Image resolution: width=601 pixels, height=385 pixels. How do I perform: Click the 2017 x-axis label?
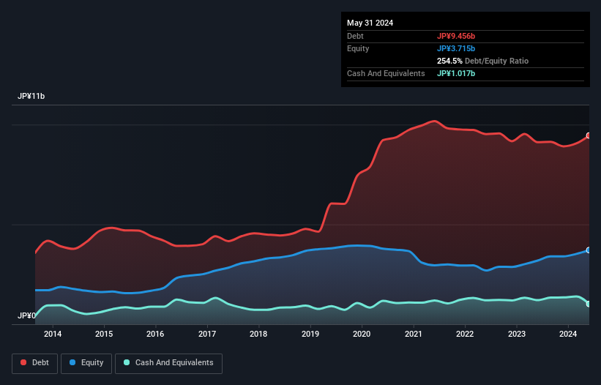click(x=207, y=334)
